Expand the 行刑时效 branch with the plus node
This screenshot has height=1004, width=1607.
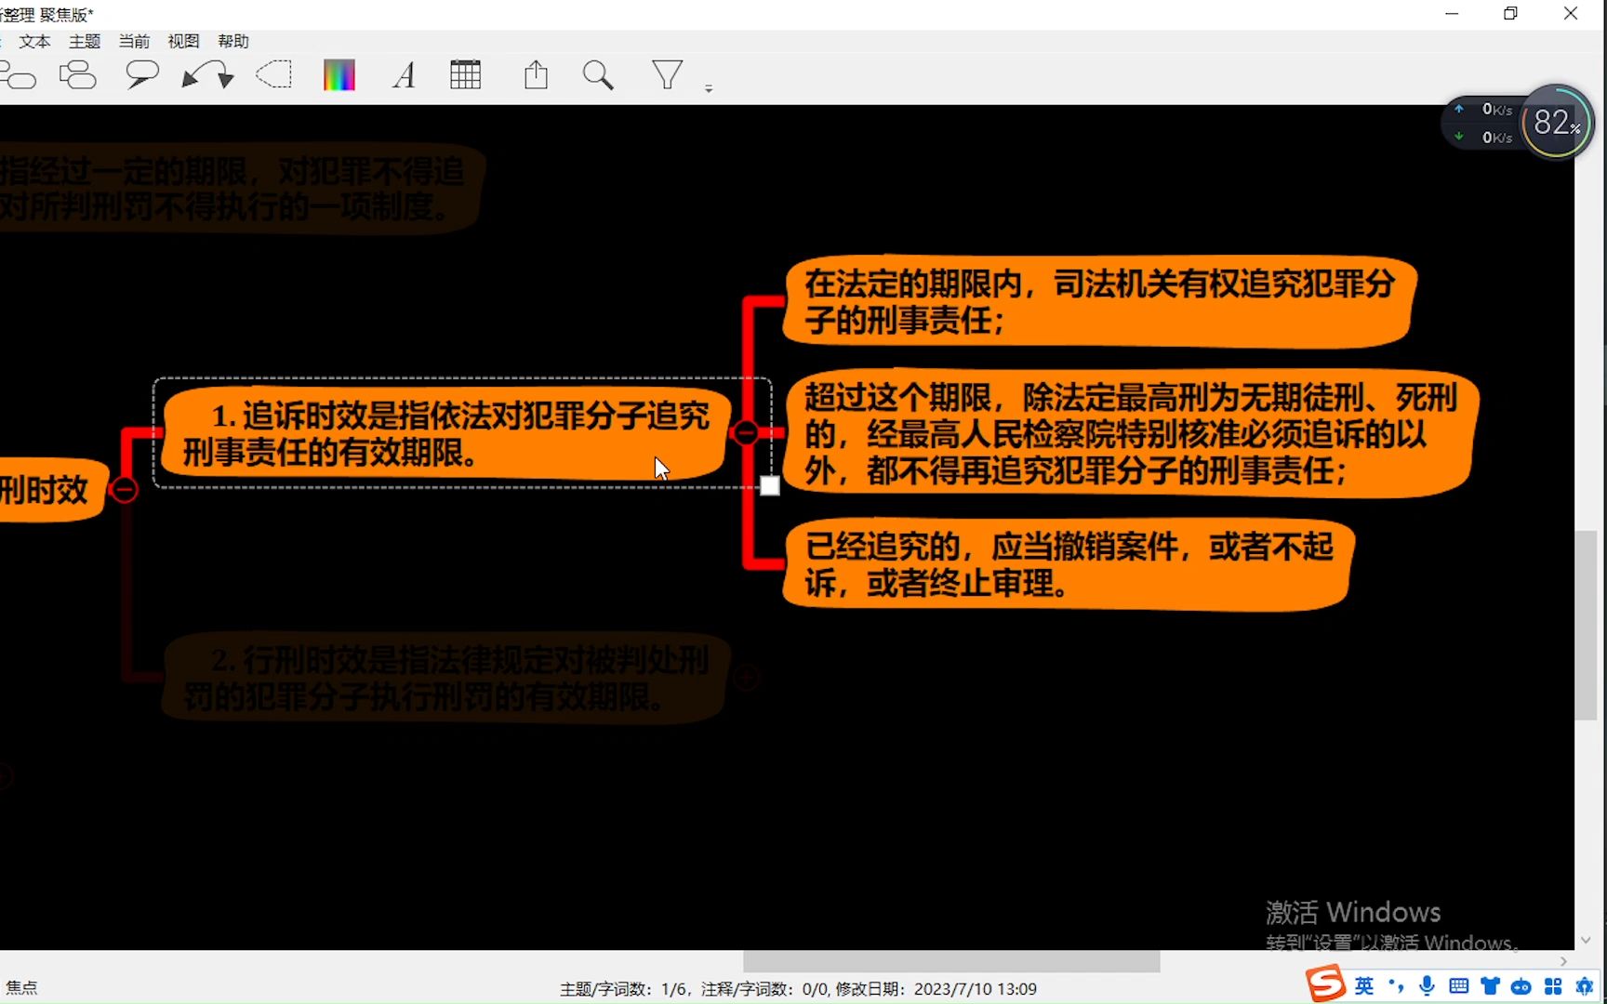pyautogui.click(x=749, y=679)
